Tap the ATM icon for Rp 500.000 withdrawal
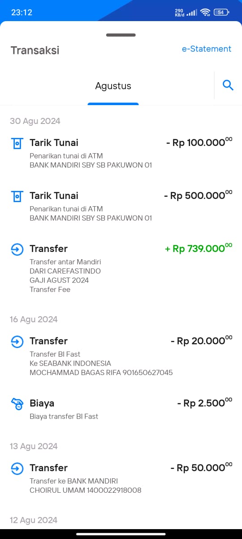 click(x=17, y=196)
